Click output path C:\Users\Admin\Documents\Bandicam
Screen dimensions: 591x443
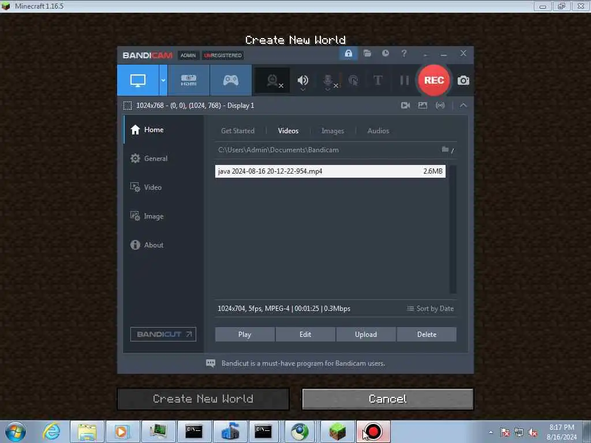point(278,150)
